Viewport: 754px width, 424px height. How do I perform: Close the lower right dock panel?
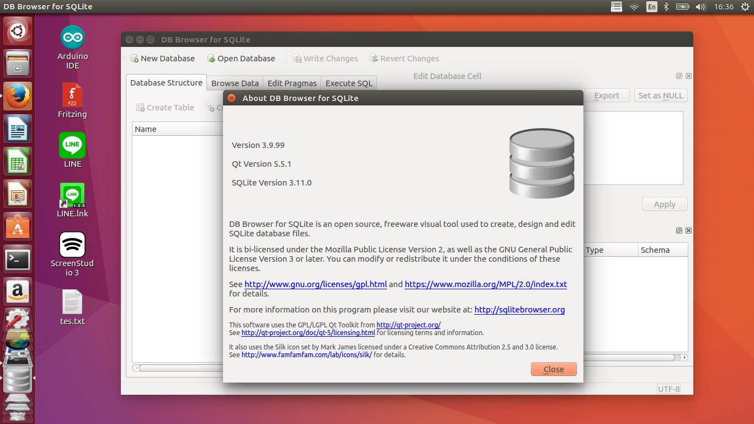click(688, 231)
